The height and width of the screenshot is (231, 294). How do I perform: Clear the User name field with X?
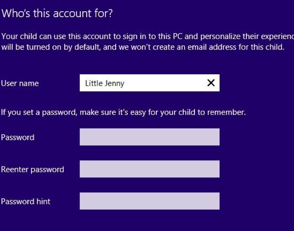[x=211, y=83]
